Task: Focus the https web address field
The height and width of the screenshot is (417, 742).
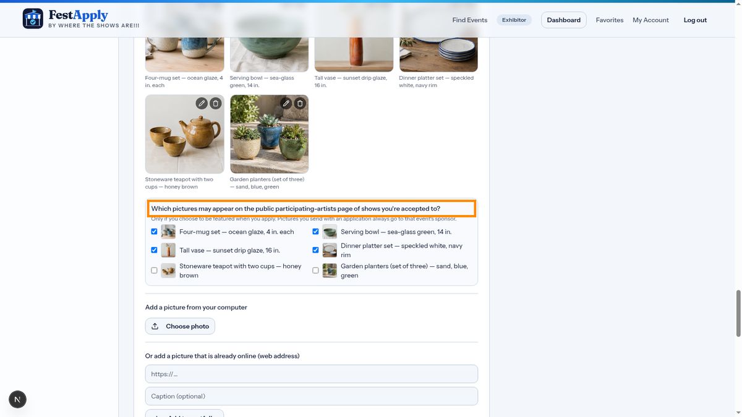Action: [312, 374]
